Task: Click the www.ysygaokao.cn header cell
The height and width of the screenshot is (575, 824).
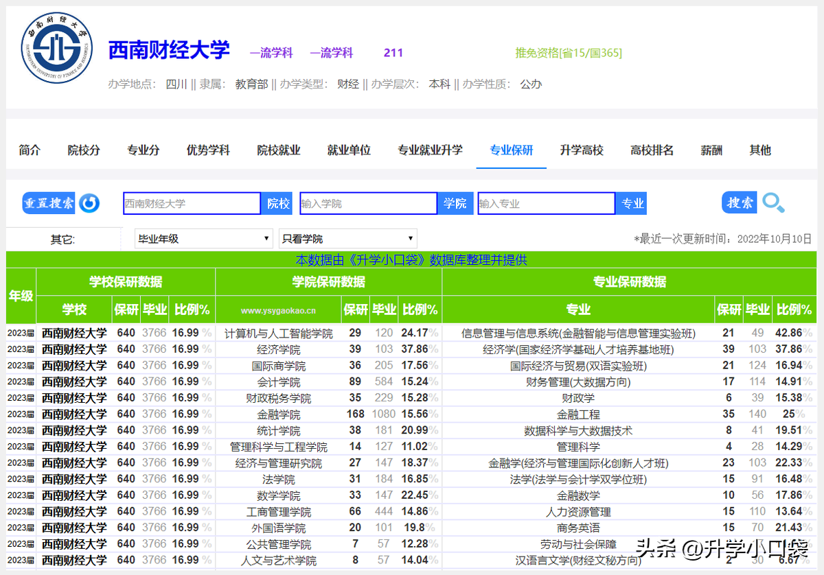Action: [x=278, y=309]
